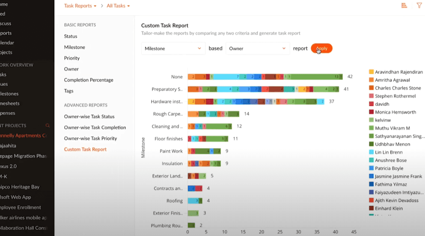Click Lin Lin Brenn legend color box
Viewport: 425px width, 236px height.
[x=371, y=152]
